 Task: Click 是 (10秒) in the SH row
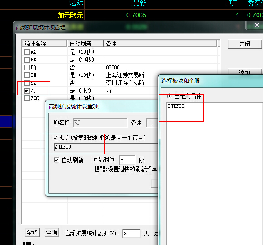coord(82,75)
